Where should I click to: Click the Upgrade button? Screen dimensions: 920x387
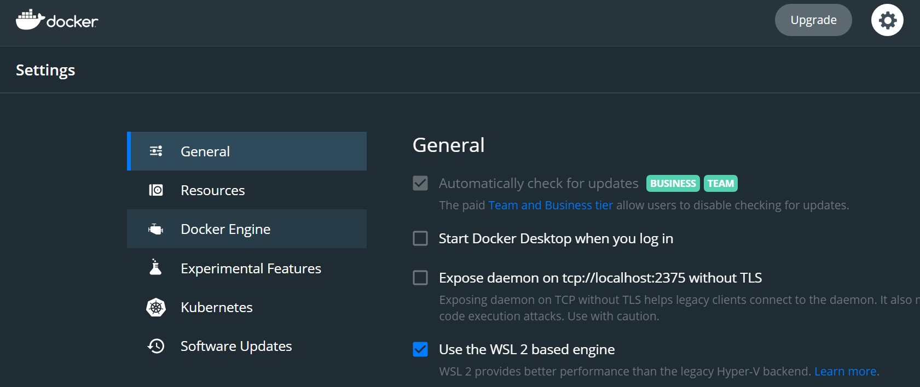coord(813,20)
